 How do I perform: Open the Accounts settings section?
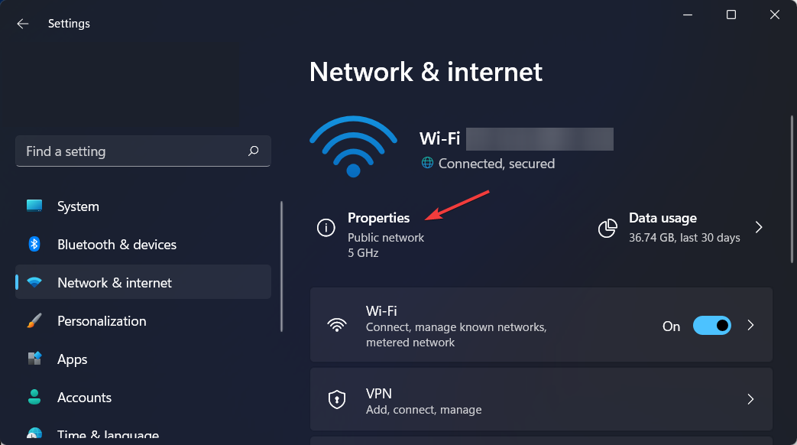click(x=84, y=397)
